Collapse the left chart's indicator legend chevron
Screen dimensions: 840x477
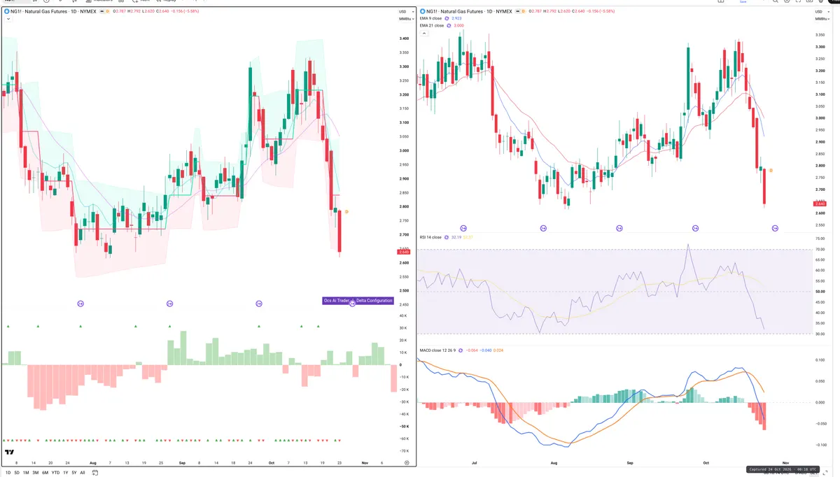7,19
